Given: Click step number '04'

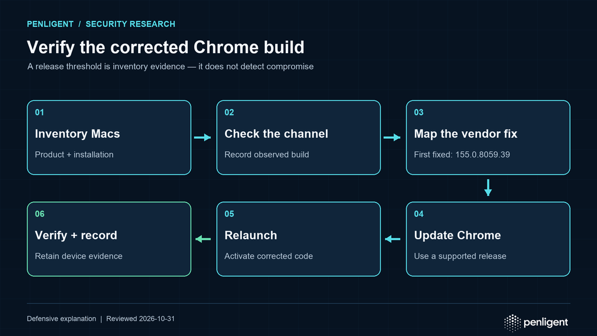Looking at the screenshot, I should tap(419, 214).
